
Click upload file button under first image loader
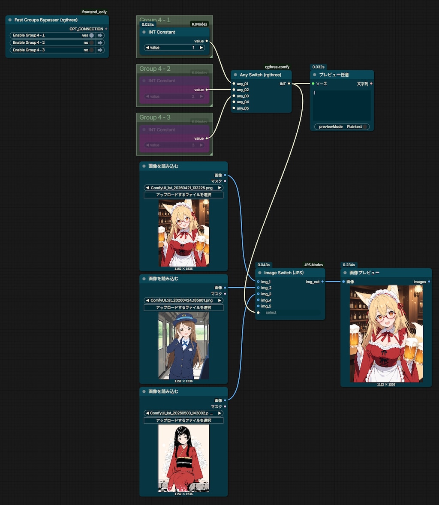[x=183, y=195]
